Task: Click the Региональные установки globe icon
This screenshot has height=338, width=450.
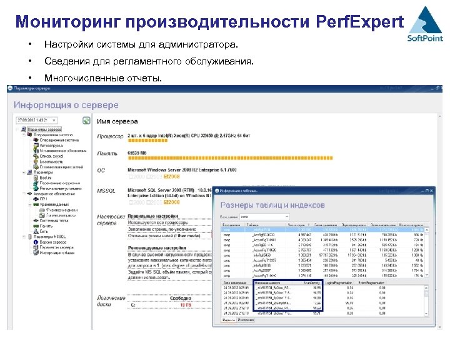Action: 36,188
